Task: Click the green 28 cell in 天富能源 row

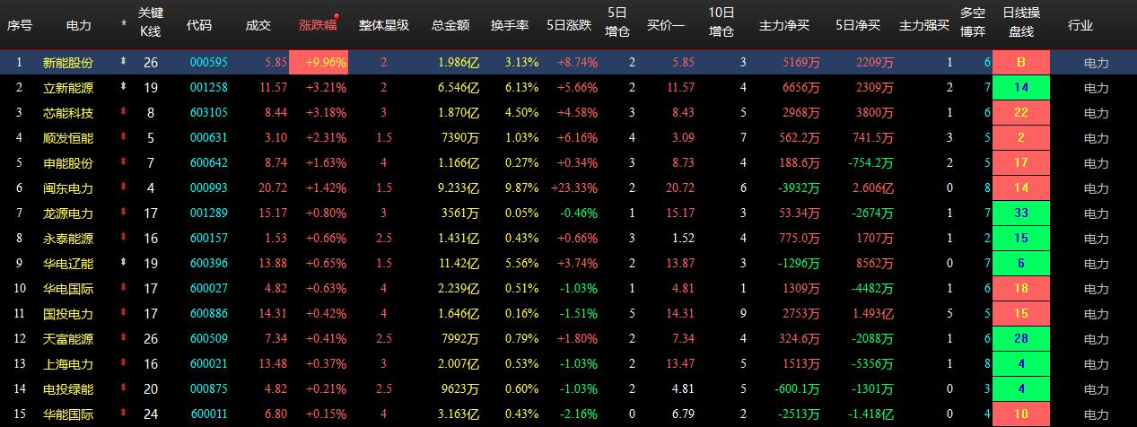Action: [1021, 339]
